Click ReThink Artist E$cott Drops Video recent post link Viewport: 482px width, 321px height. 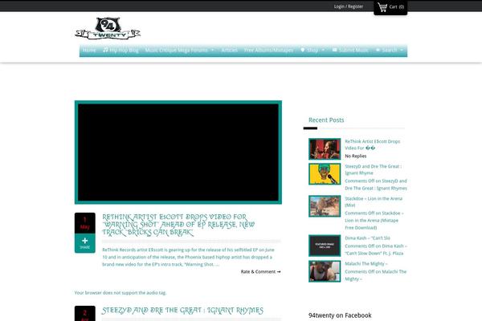[x=372, y=144]
